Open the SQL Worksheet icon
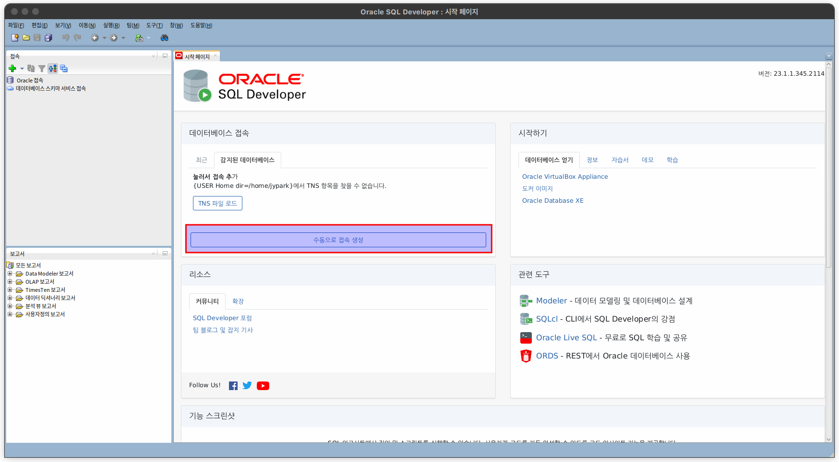The image size is (839, 462). 139,38
